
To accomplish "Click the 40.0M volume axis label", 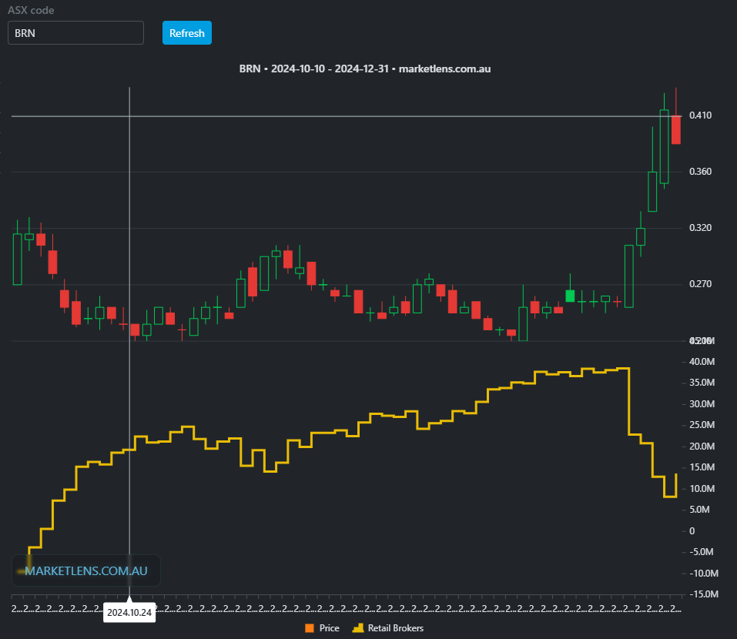I will point(702,362).
